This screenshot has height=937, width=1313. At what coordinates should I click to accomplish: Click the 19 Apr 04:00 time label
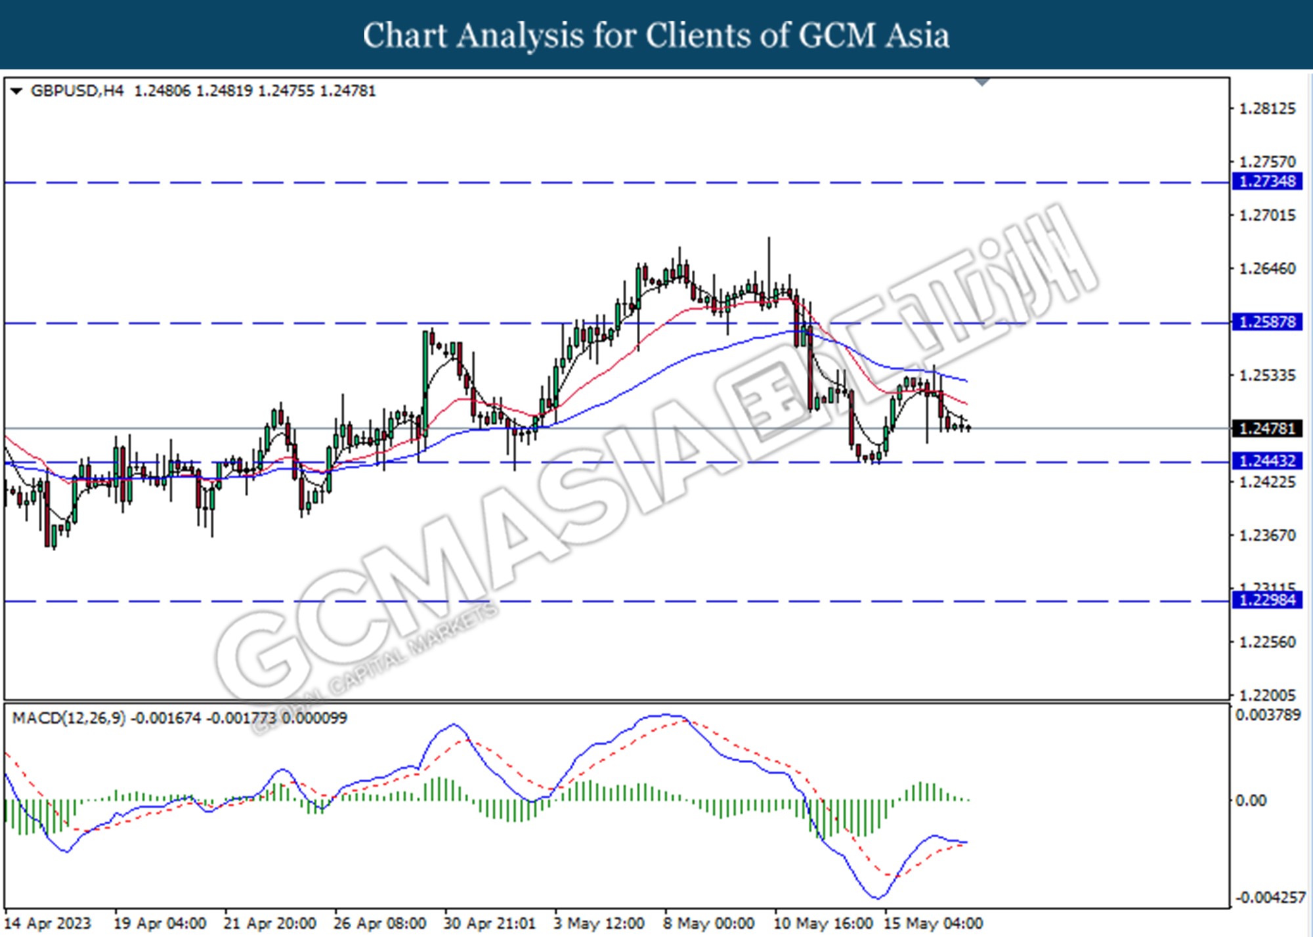[x=160, y=924]
